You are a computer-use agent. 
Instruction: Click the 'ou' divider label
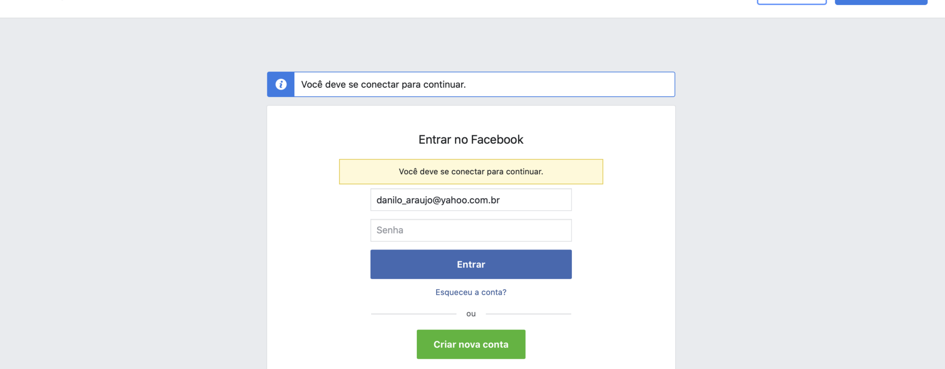[471, 314]
